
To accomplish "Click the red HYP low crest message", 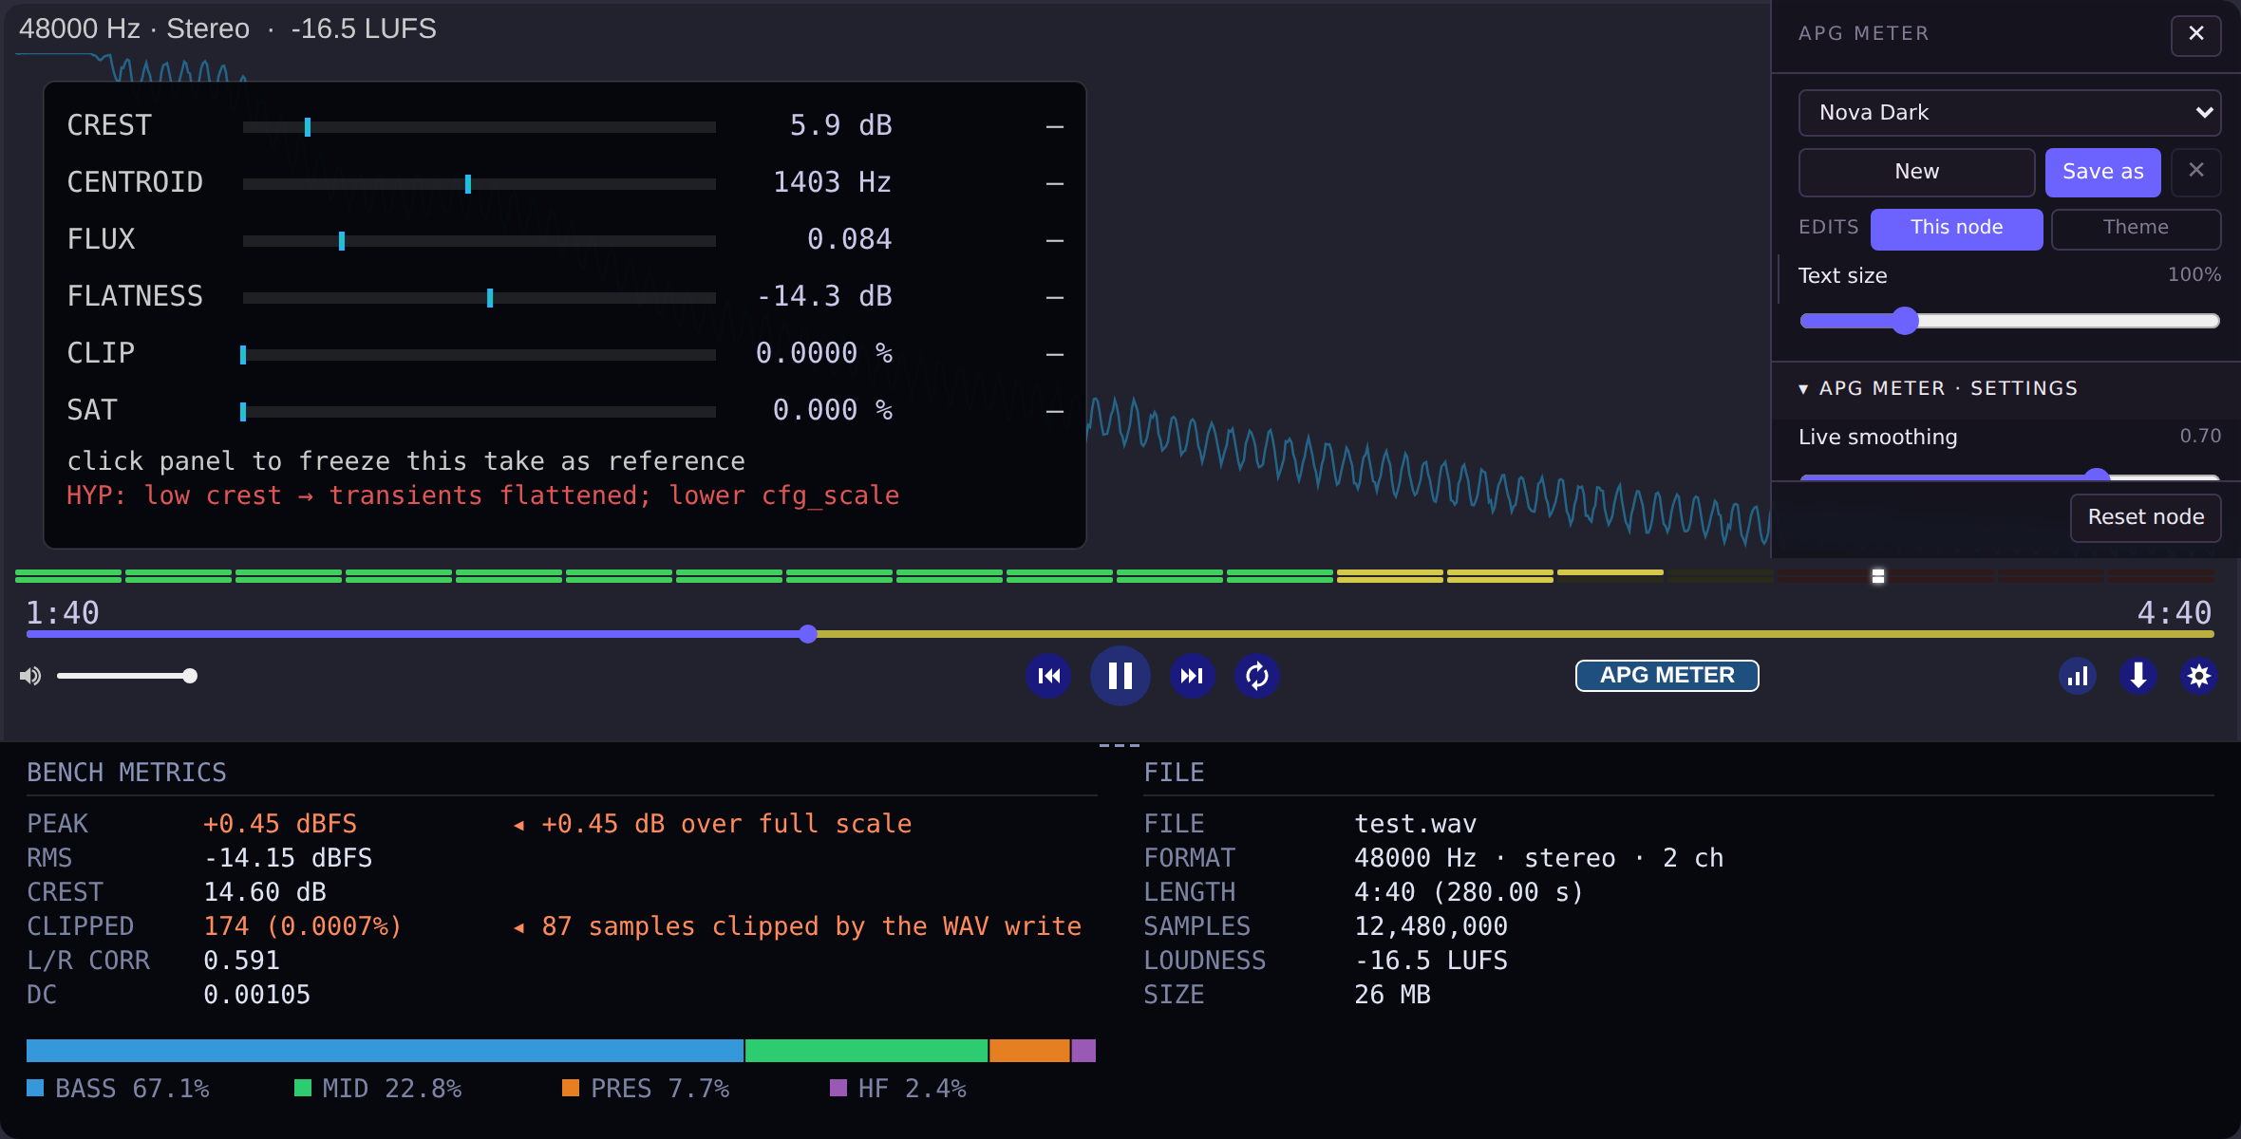I will (x=482, y=495).
